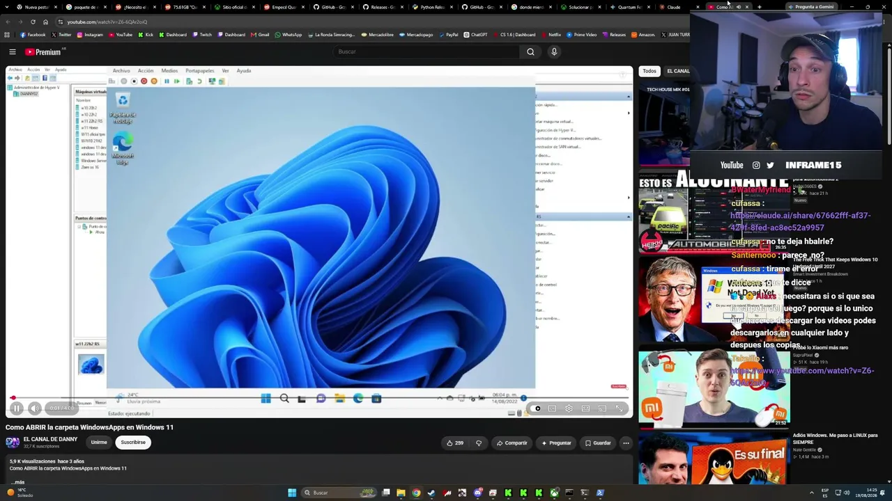Open the YouTube guide hamburger menu
Viewport: 892px width, 501px height.
click(13, 51)
